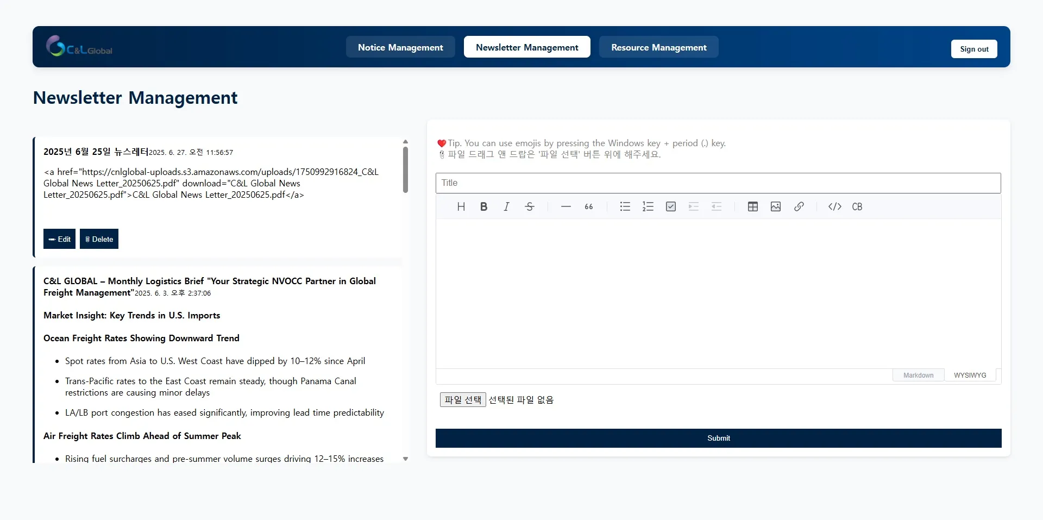Open the Resource Management tab
Viewport: 1043px width, 520px height.
tap(659, 47)
